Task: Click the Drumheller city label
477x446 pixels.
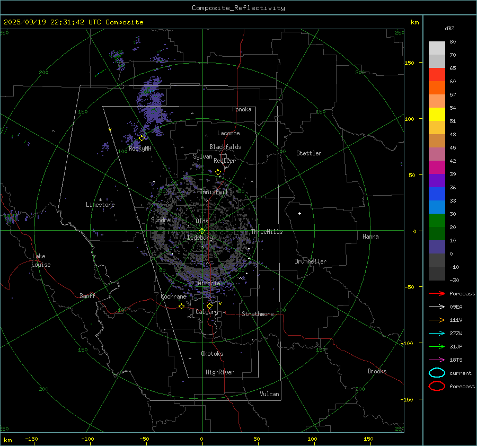Action: [311, 261]
